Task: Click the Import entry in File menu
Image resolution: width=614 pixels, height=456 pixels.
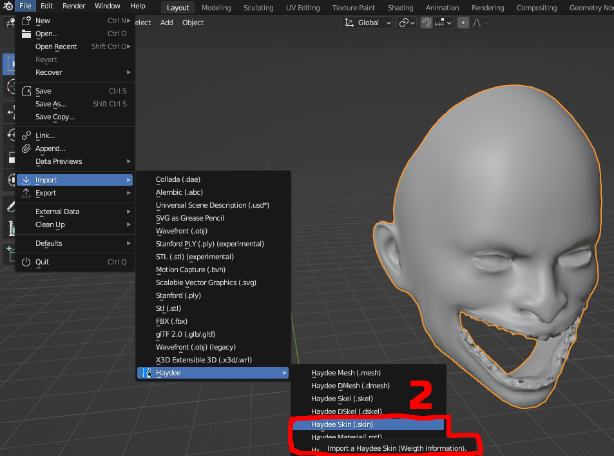Action: (x=75, y=180)
